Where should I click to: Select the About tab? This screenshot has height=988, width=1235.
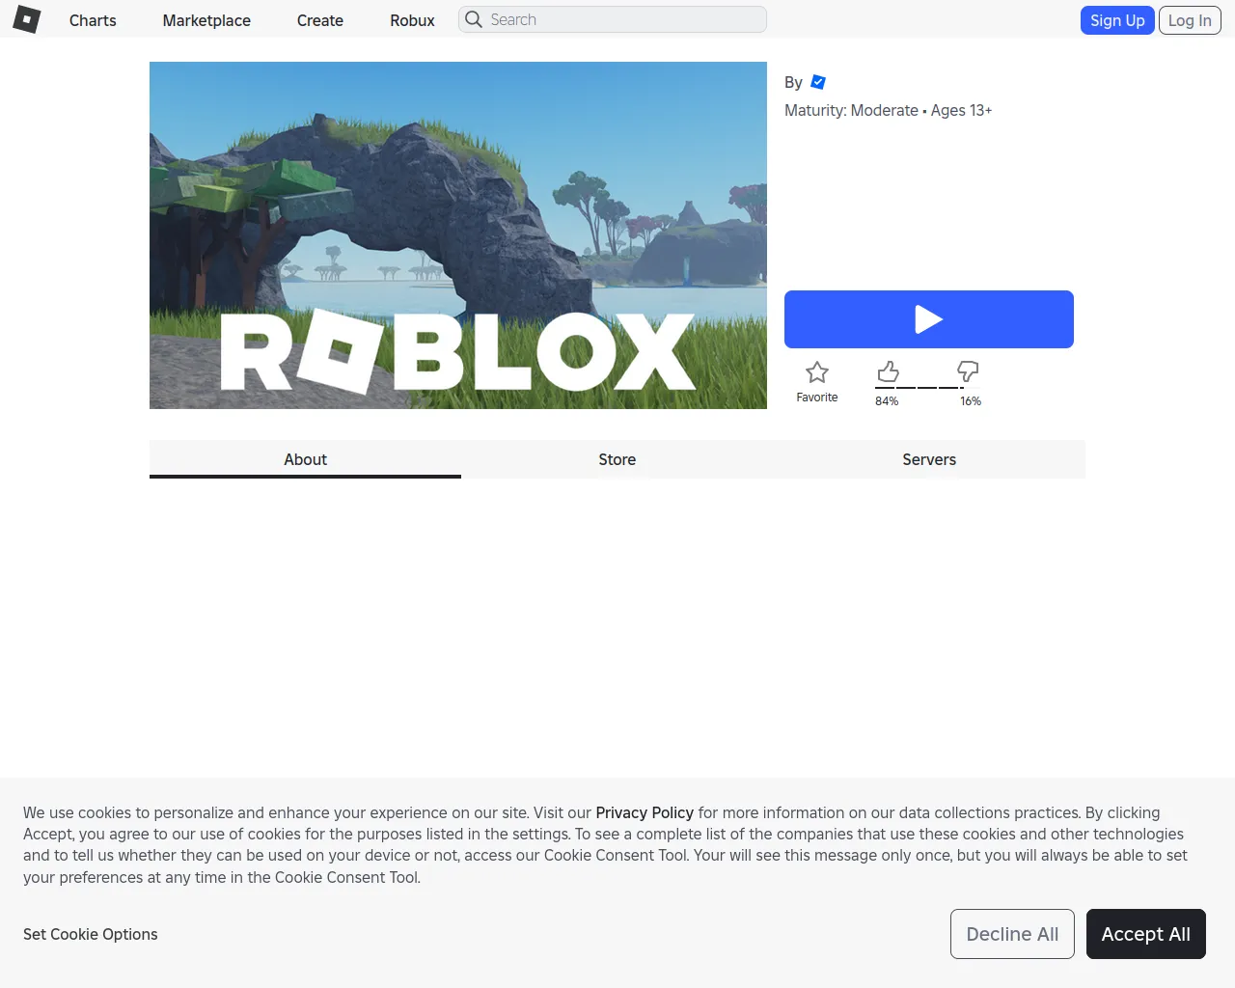click(x=305, y=459)
